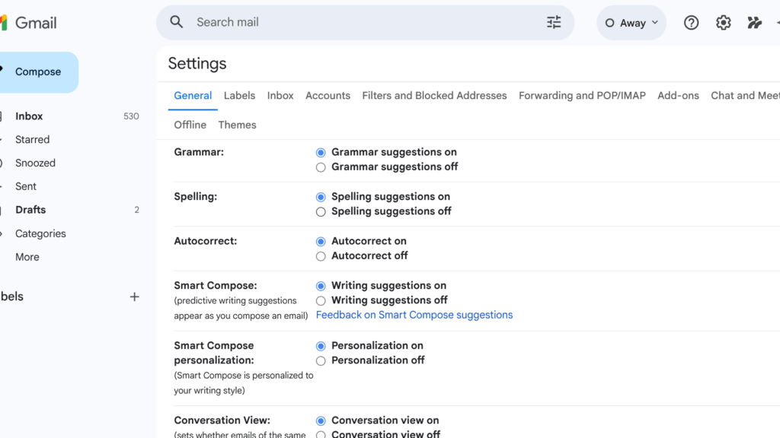Go to the Themes tab

pos(237,125)
